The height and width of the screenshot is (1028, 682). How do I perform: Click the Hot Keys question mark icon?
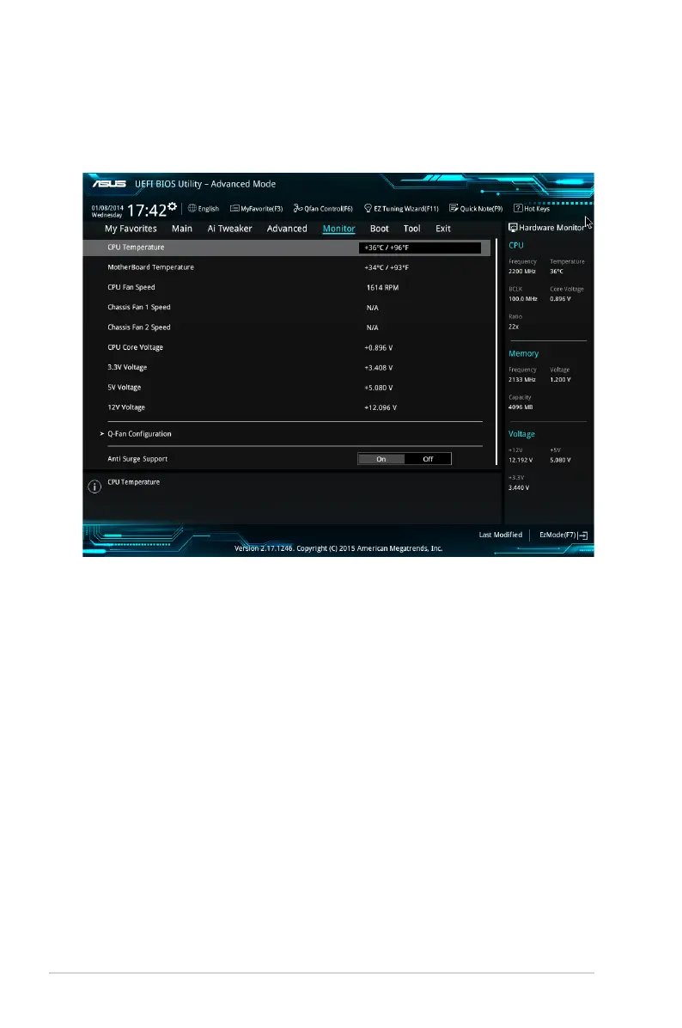[x=518, y=209]
